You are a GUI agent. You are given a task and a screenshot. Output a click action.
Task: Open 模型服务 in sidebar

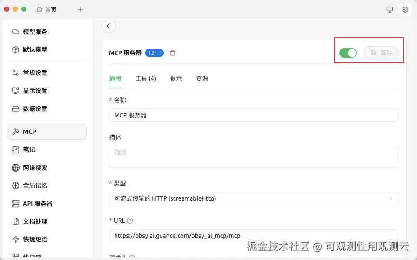click(47, 32)
